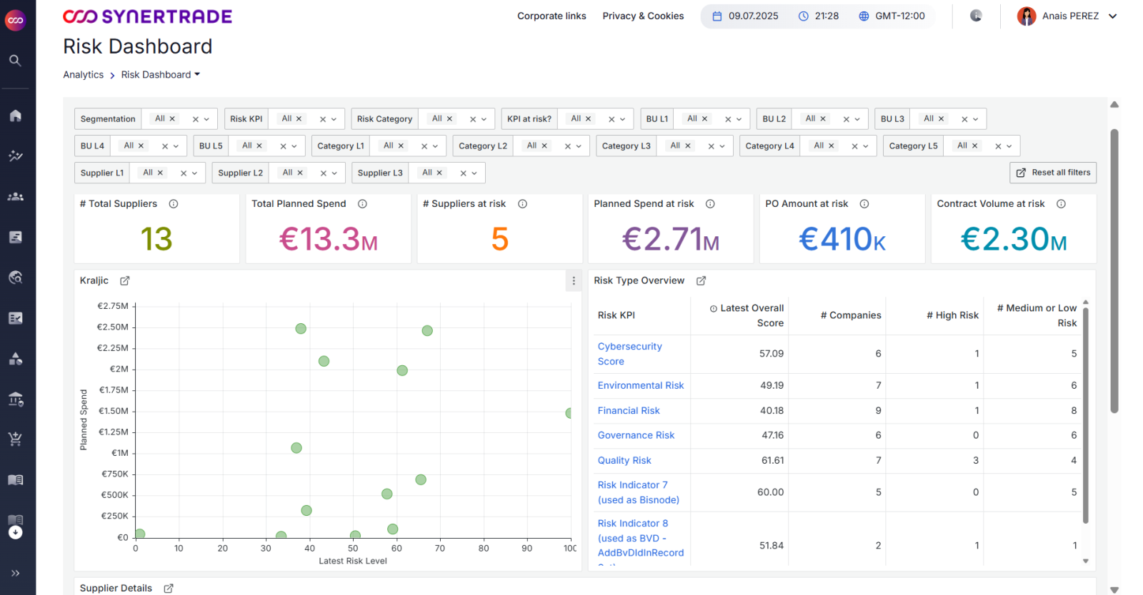Open Kraljic chart in new window icon
This screenshot has width=1143, height=595.
(x=125, y=281)
